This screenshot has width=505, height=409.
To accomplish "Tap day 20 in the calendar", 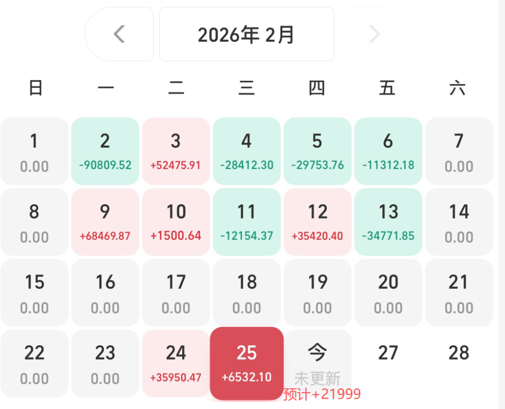I will [389, 293].
